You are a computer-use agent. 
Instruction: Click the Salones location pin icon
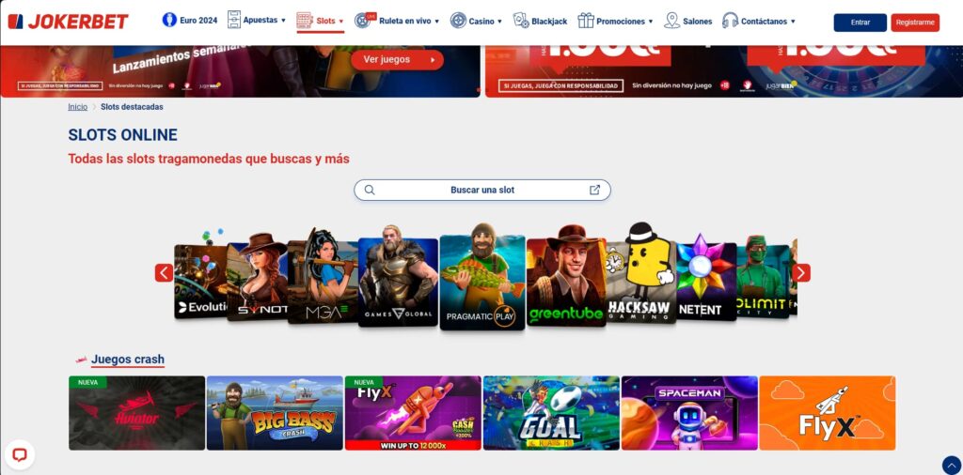tap(671, 21)
